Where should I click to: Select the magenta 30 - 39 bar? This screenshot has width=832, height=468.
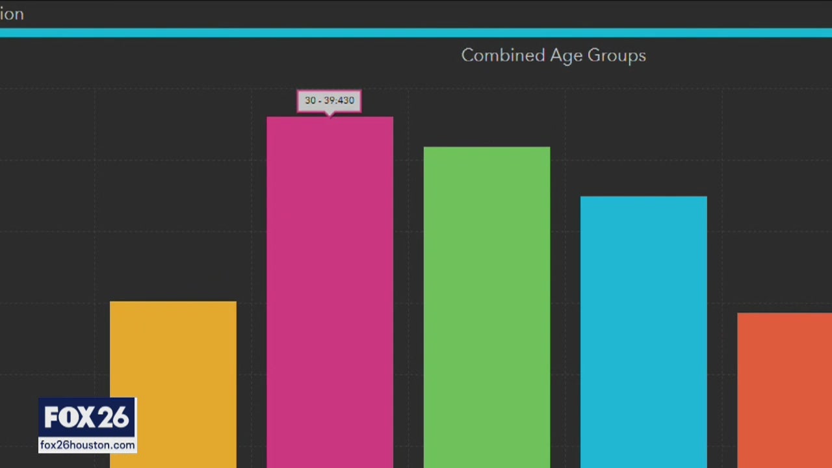click(x=330, y=292)
